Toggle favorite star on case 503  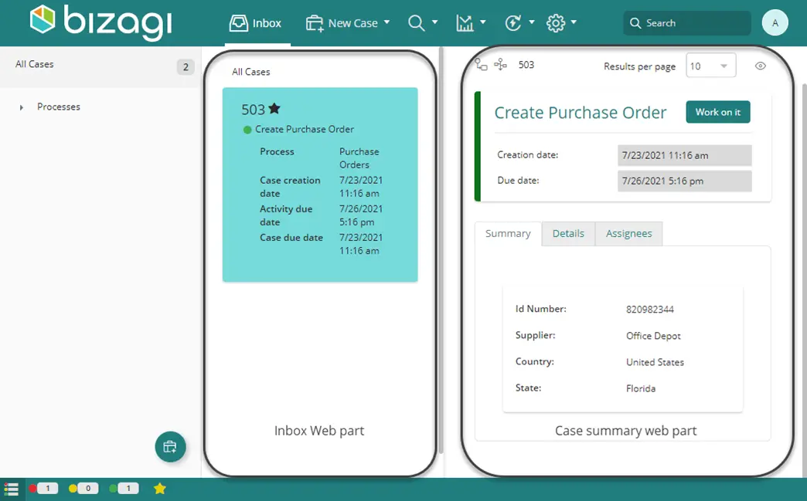[x=274, y=108]
